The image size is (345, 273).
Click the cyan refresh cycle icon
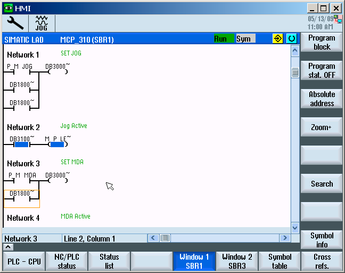[x=292, y=38]
